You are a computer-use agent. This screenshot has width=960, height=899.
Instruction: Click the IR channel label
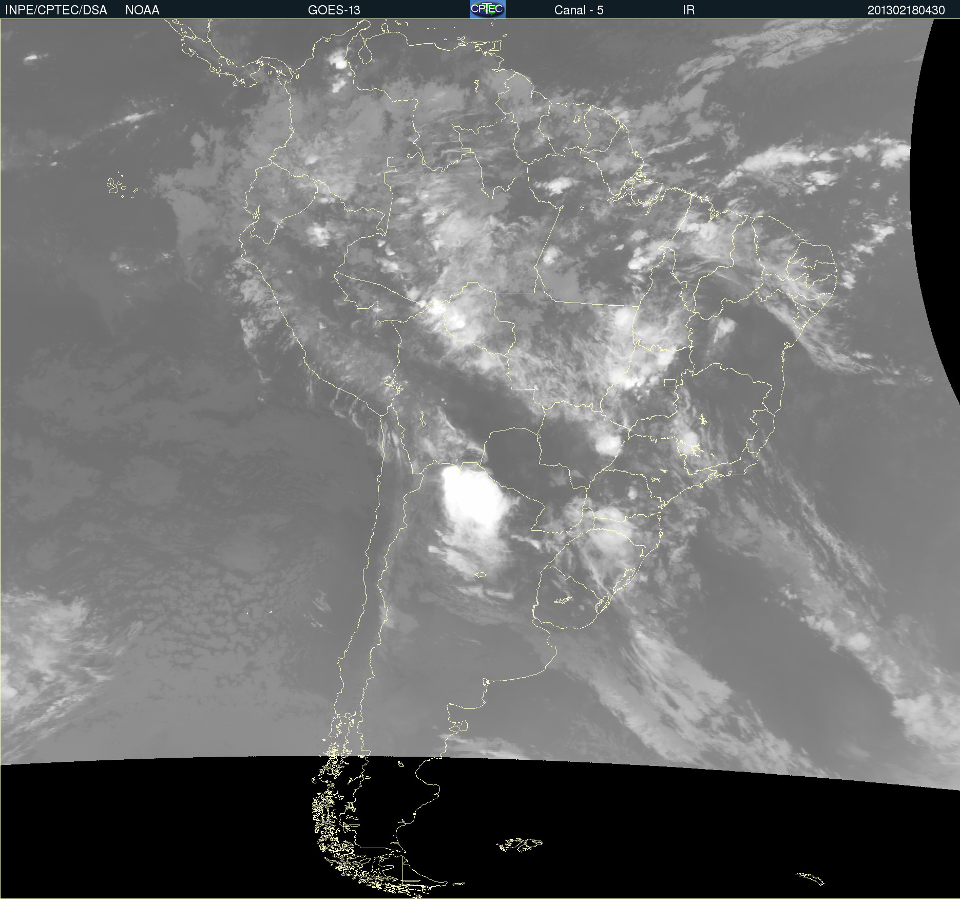(688, 10)
